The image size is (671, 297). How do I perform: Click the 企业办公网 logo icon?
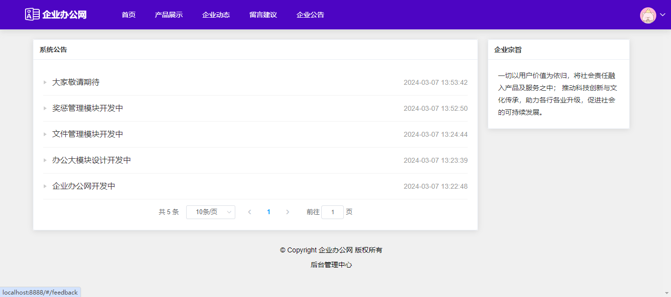[32, 15]
